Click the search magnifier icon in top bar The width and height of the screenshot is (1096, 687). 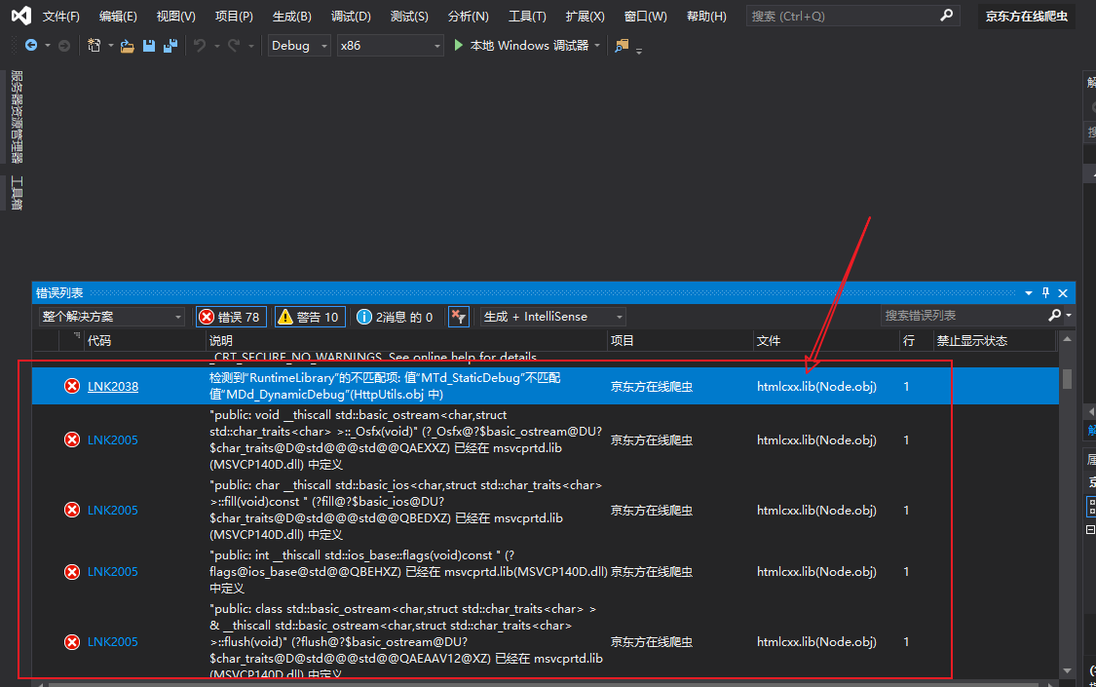[x=946, y=15]
